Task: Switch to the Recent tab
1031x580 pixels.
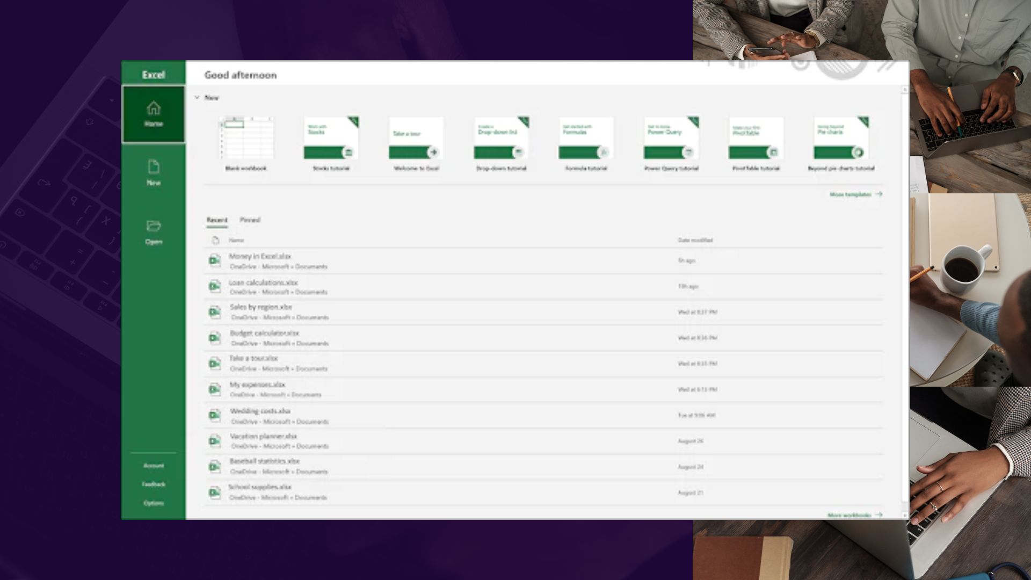Action: [x=217, y=220]
